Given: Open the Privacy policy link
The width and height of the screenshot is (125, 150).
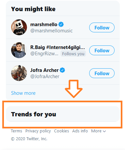Looking at the screenshot, I should [38, 131].
